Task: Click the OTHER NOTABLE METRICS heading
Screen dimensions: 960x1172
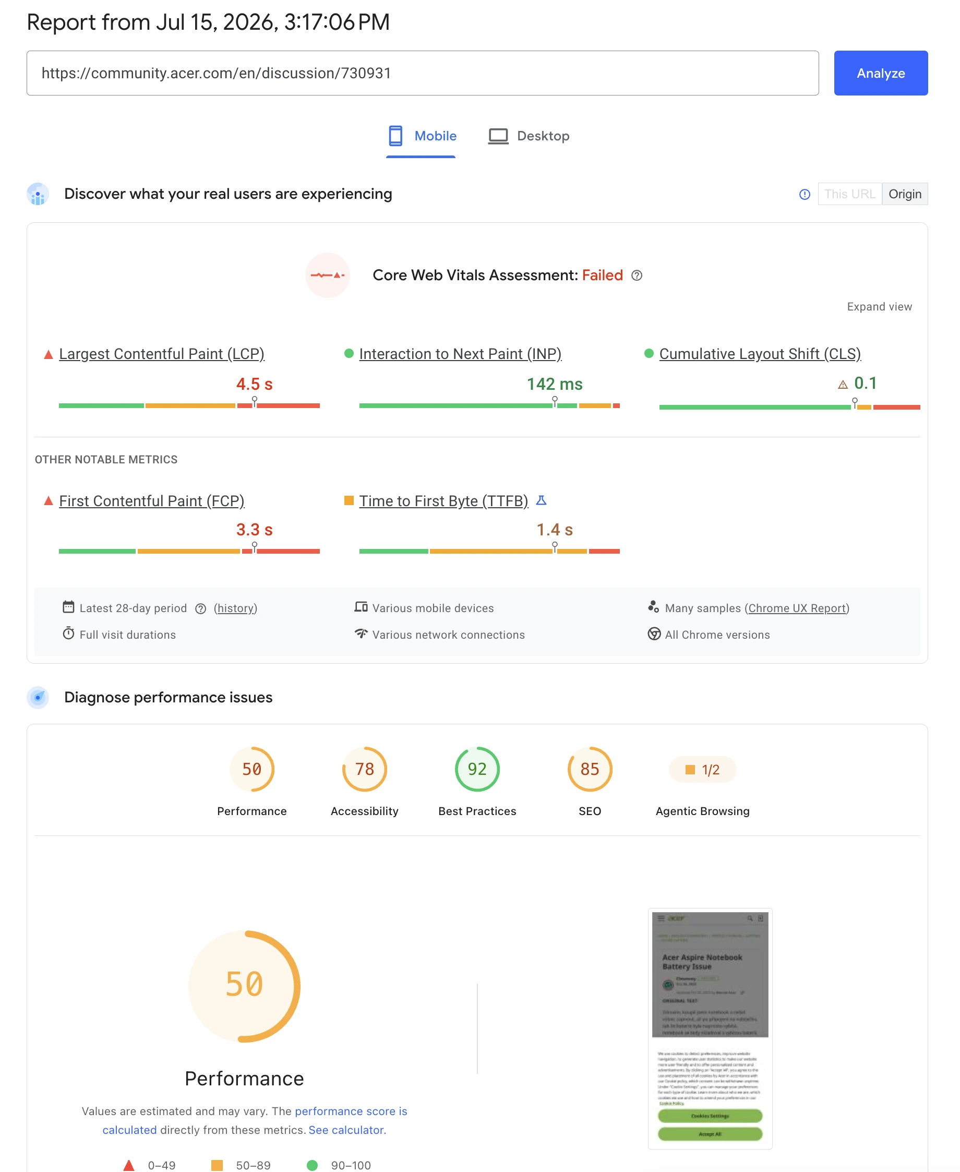Action: 106,460
